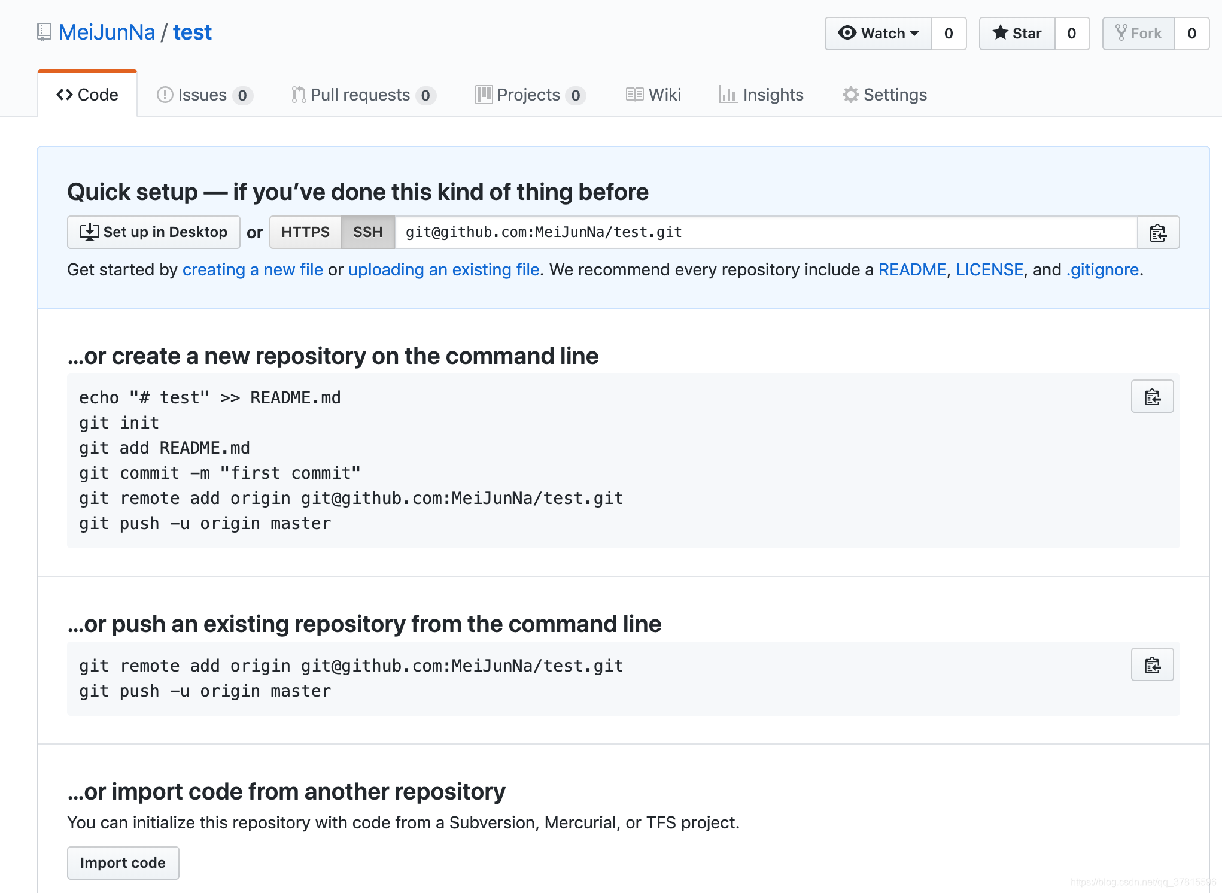Open the forks count next to Fork

(1191, 34)
